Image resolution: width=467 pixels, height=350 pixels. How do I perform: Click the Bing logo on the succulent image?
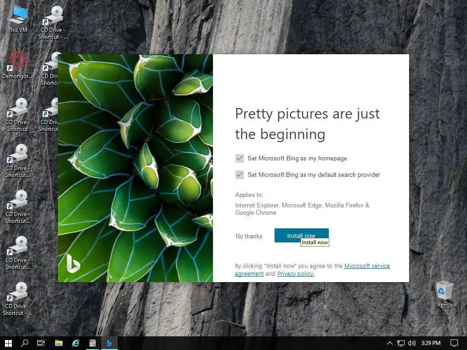73,263
